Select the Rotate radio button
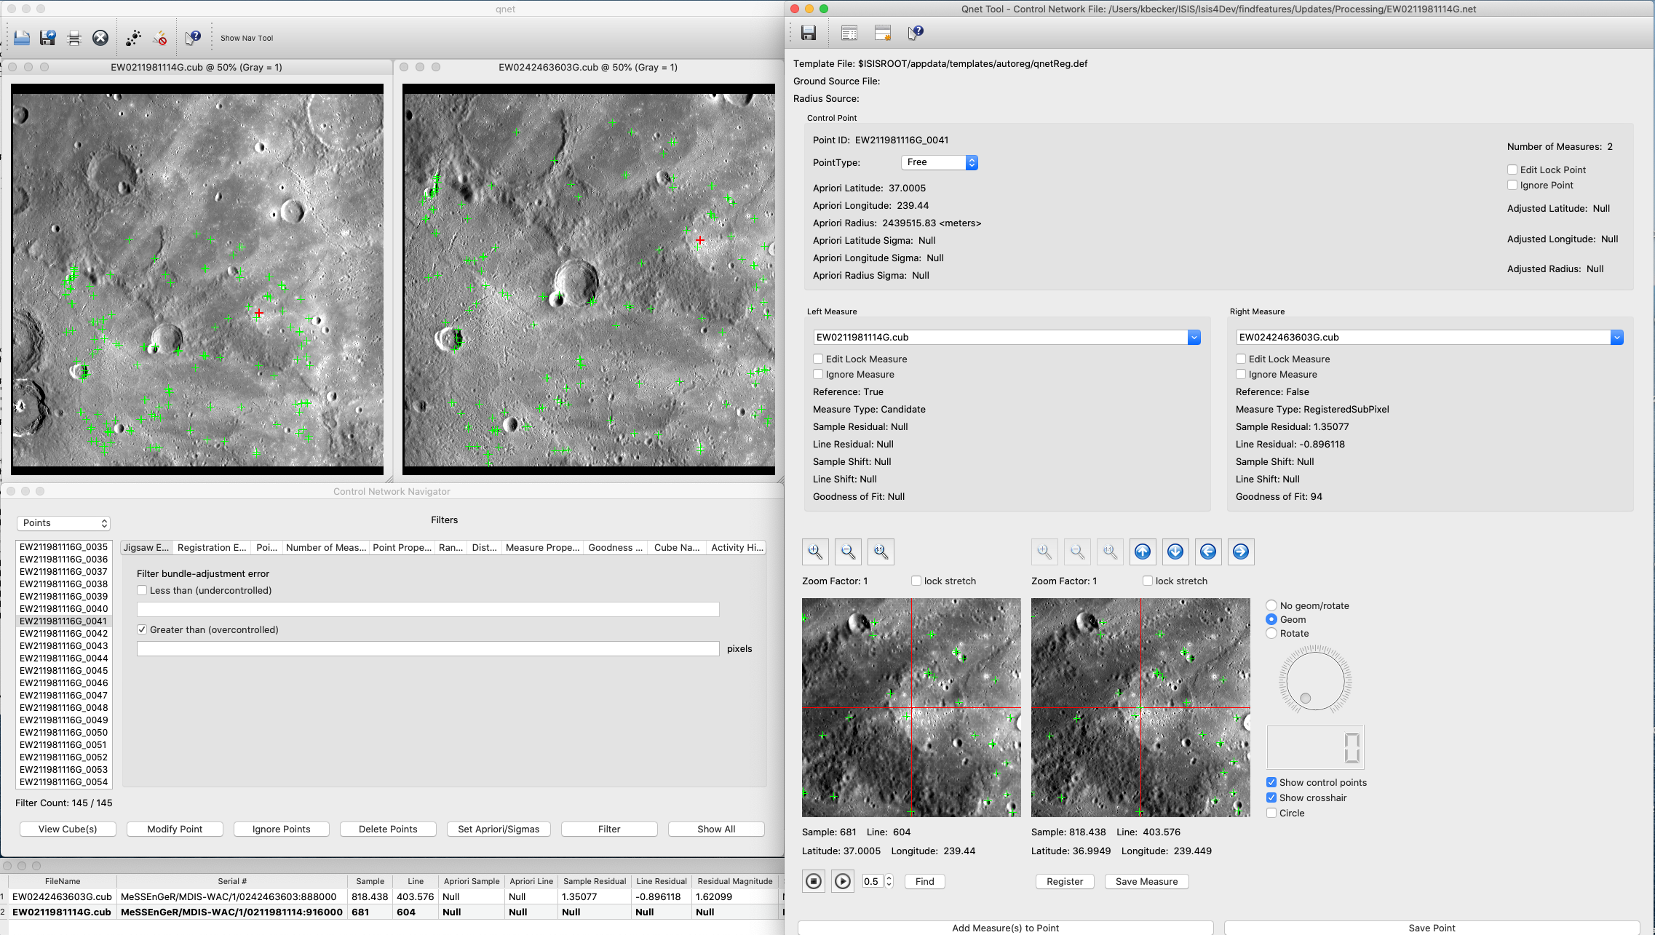This screenshot has width=1655, height=935. (x=1271, y=633)
